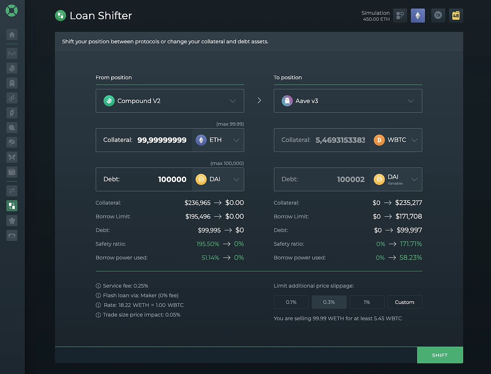Set a Custom slippage limit
The width and height of the screenshot is (491, 374).
(x=405, y=302)
